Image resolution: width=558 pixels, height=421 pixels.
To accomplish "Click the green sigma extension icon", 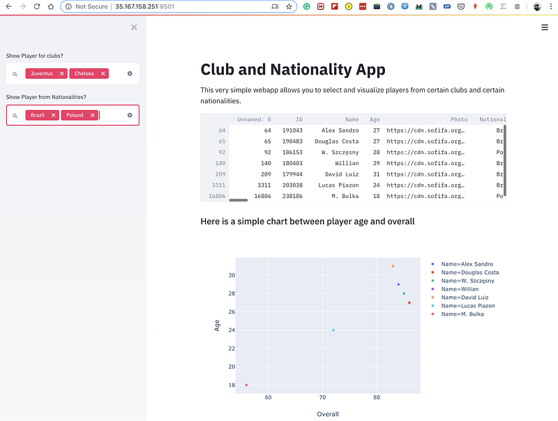I will (x=503, y=6).
